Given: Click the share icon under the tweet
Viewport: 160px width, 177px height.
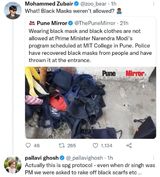Looking at the screenshot, I should tap(129, 145).
